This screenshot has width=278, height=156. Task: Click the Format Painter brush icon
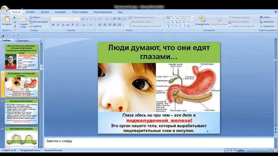click(x=14, y=26)
